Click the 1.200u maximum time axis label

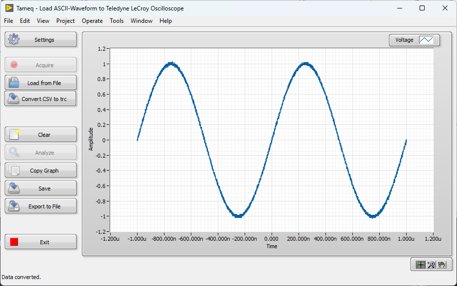[x=433, y=239]
